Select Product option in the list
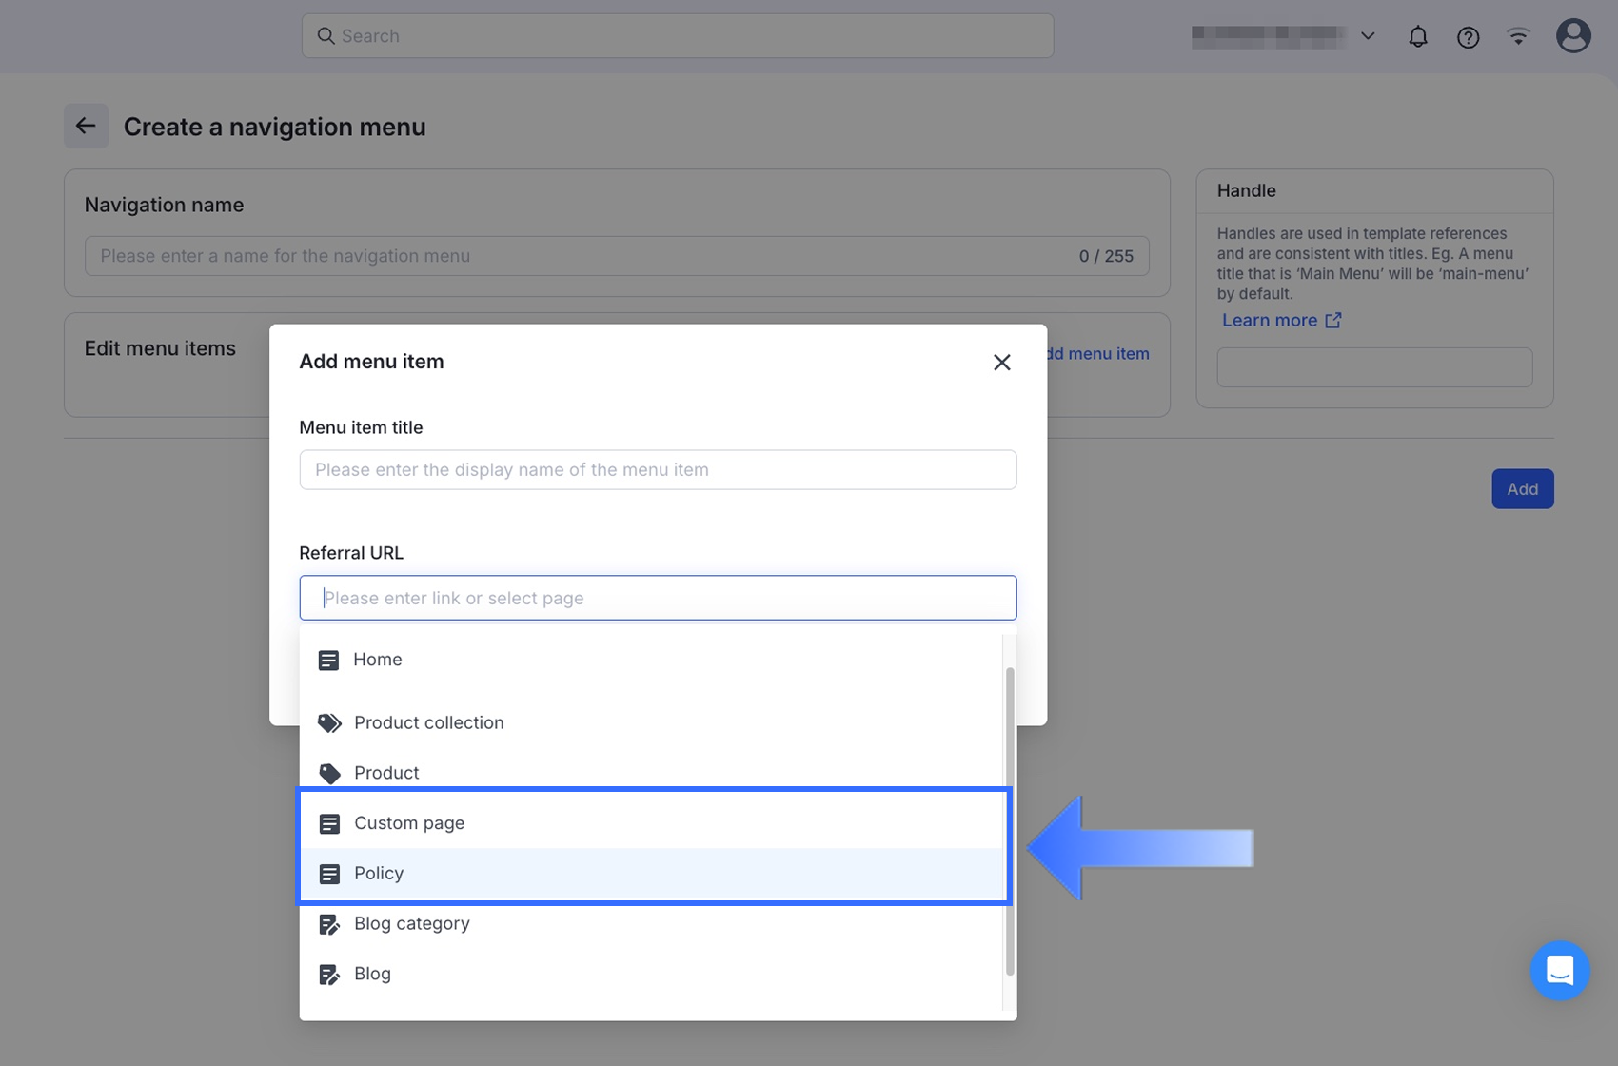Screen dimensions: 1618x1066 (x=386, y=773)
